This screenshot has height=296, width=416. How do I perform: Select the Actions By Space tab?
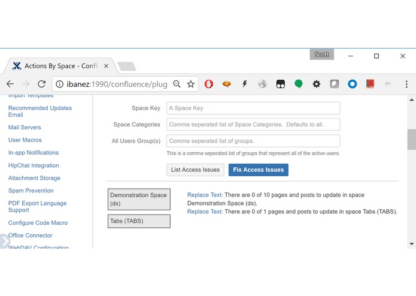61,66
